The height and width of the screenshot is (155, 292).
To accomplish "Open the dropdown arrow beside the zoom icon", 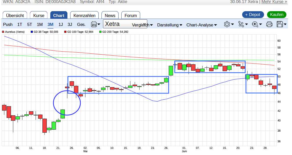I will pos(260,24).
